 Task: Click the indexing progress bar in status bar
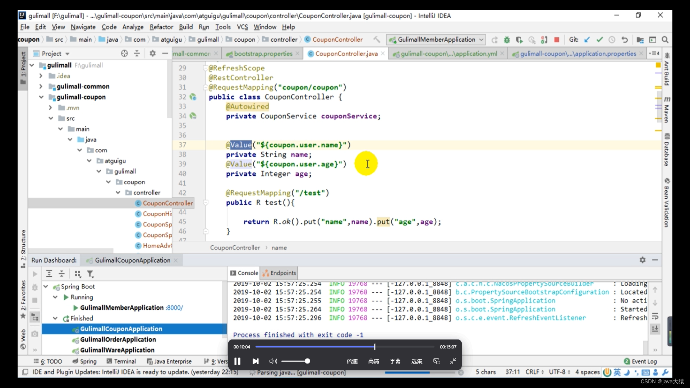[420, 373]
